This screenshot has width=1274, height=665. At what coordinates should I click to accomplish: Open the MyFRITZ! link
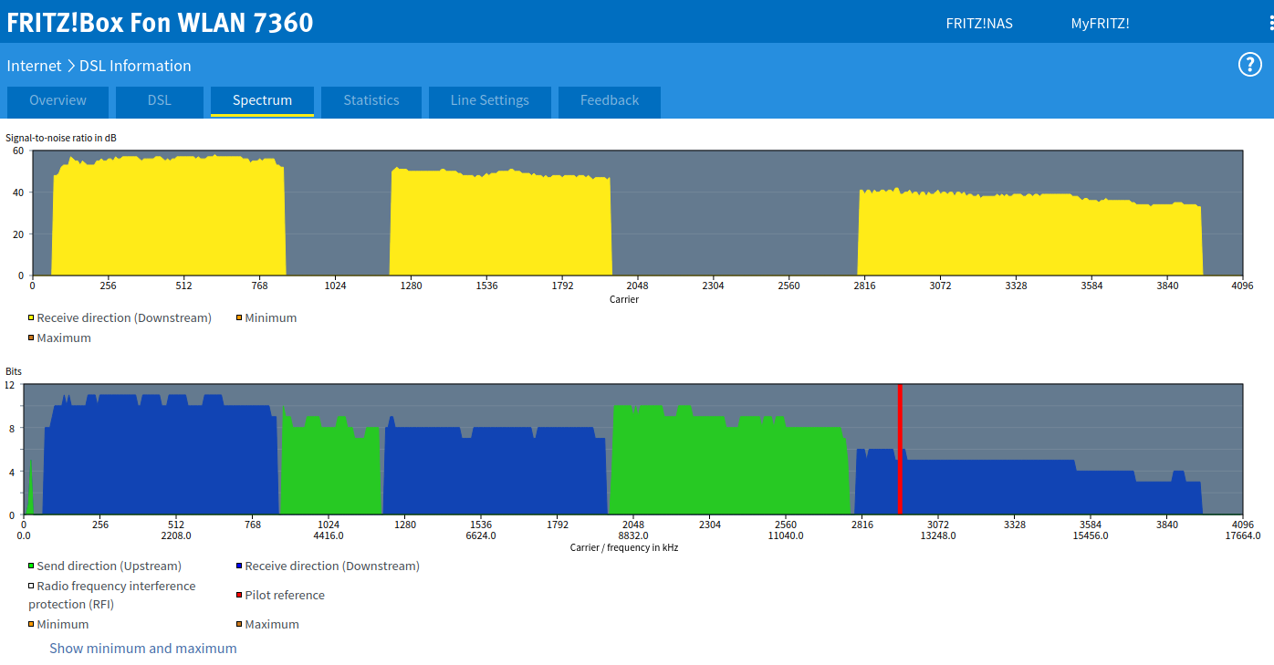(1100, 24)
